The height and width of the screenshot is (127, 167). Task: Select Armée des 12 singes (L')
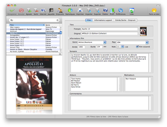(33, 37)
